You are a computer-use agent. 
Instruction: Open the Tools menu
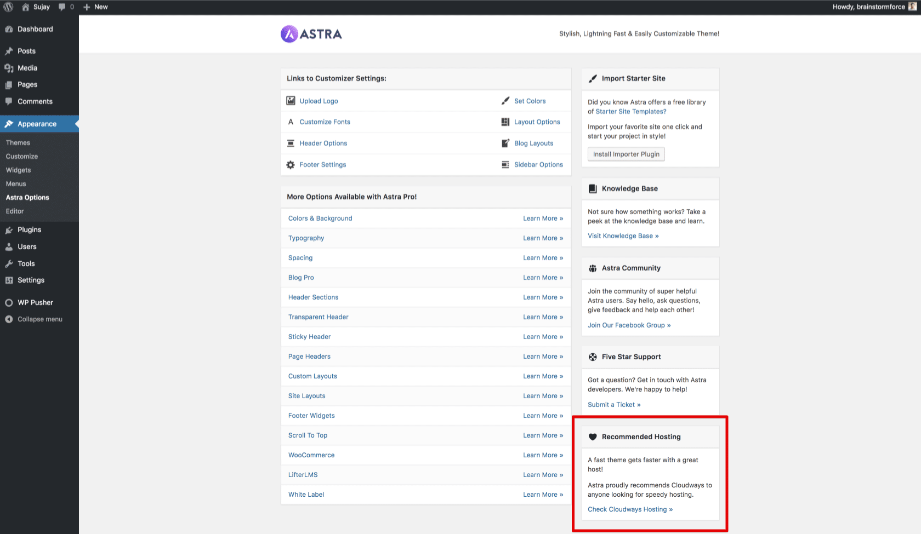39,263
